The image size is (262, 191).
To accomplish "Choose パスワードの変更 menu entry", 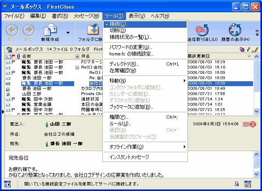I will point(131,47).
